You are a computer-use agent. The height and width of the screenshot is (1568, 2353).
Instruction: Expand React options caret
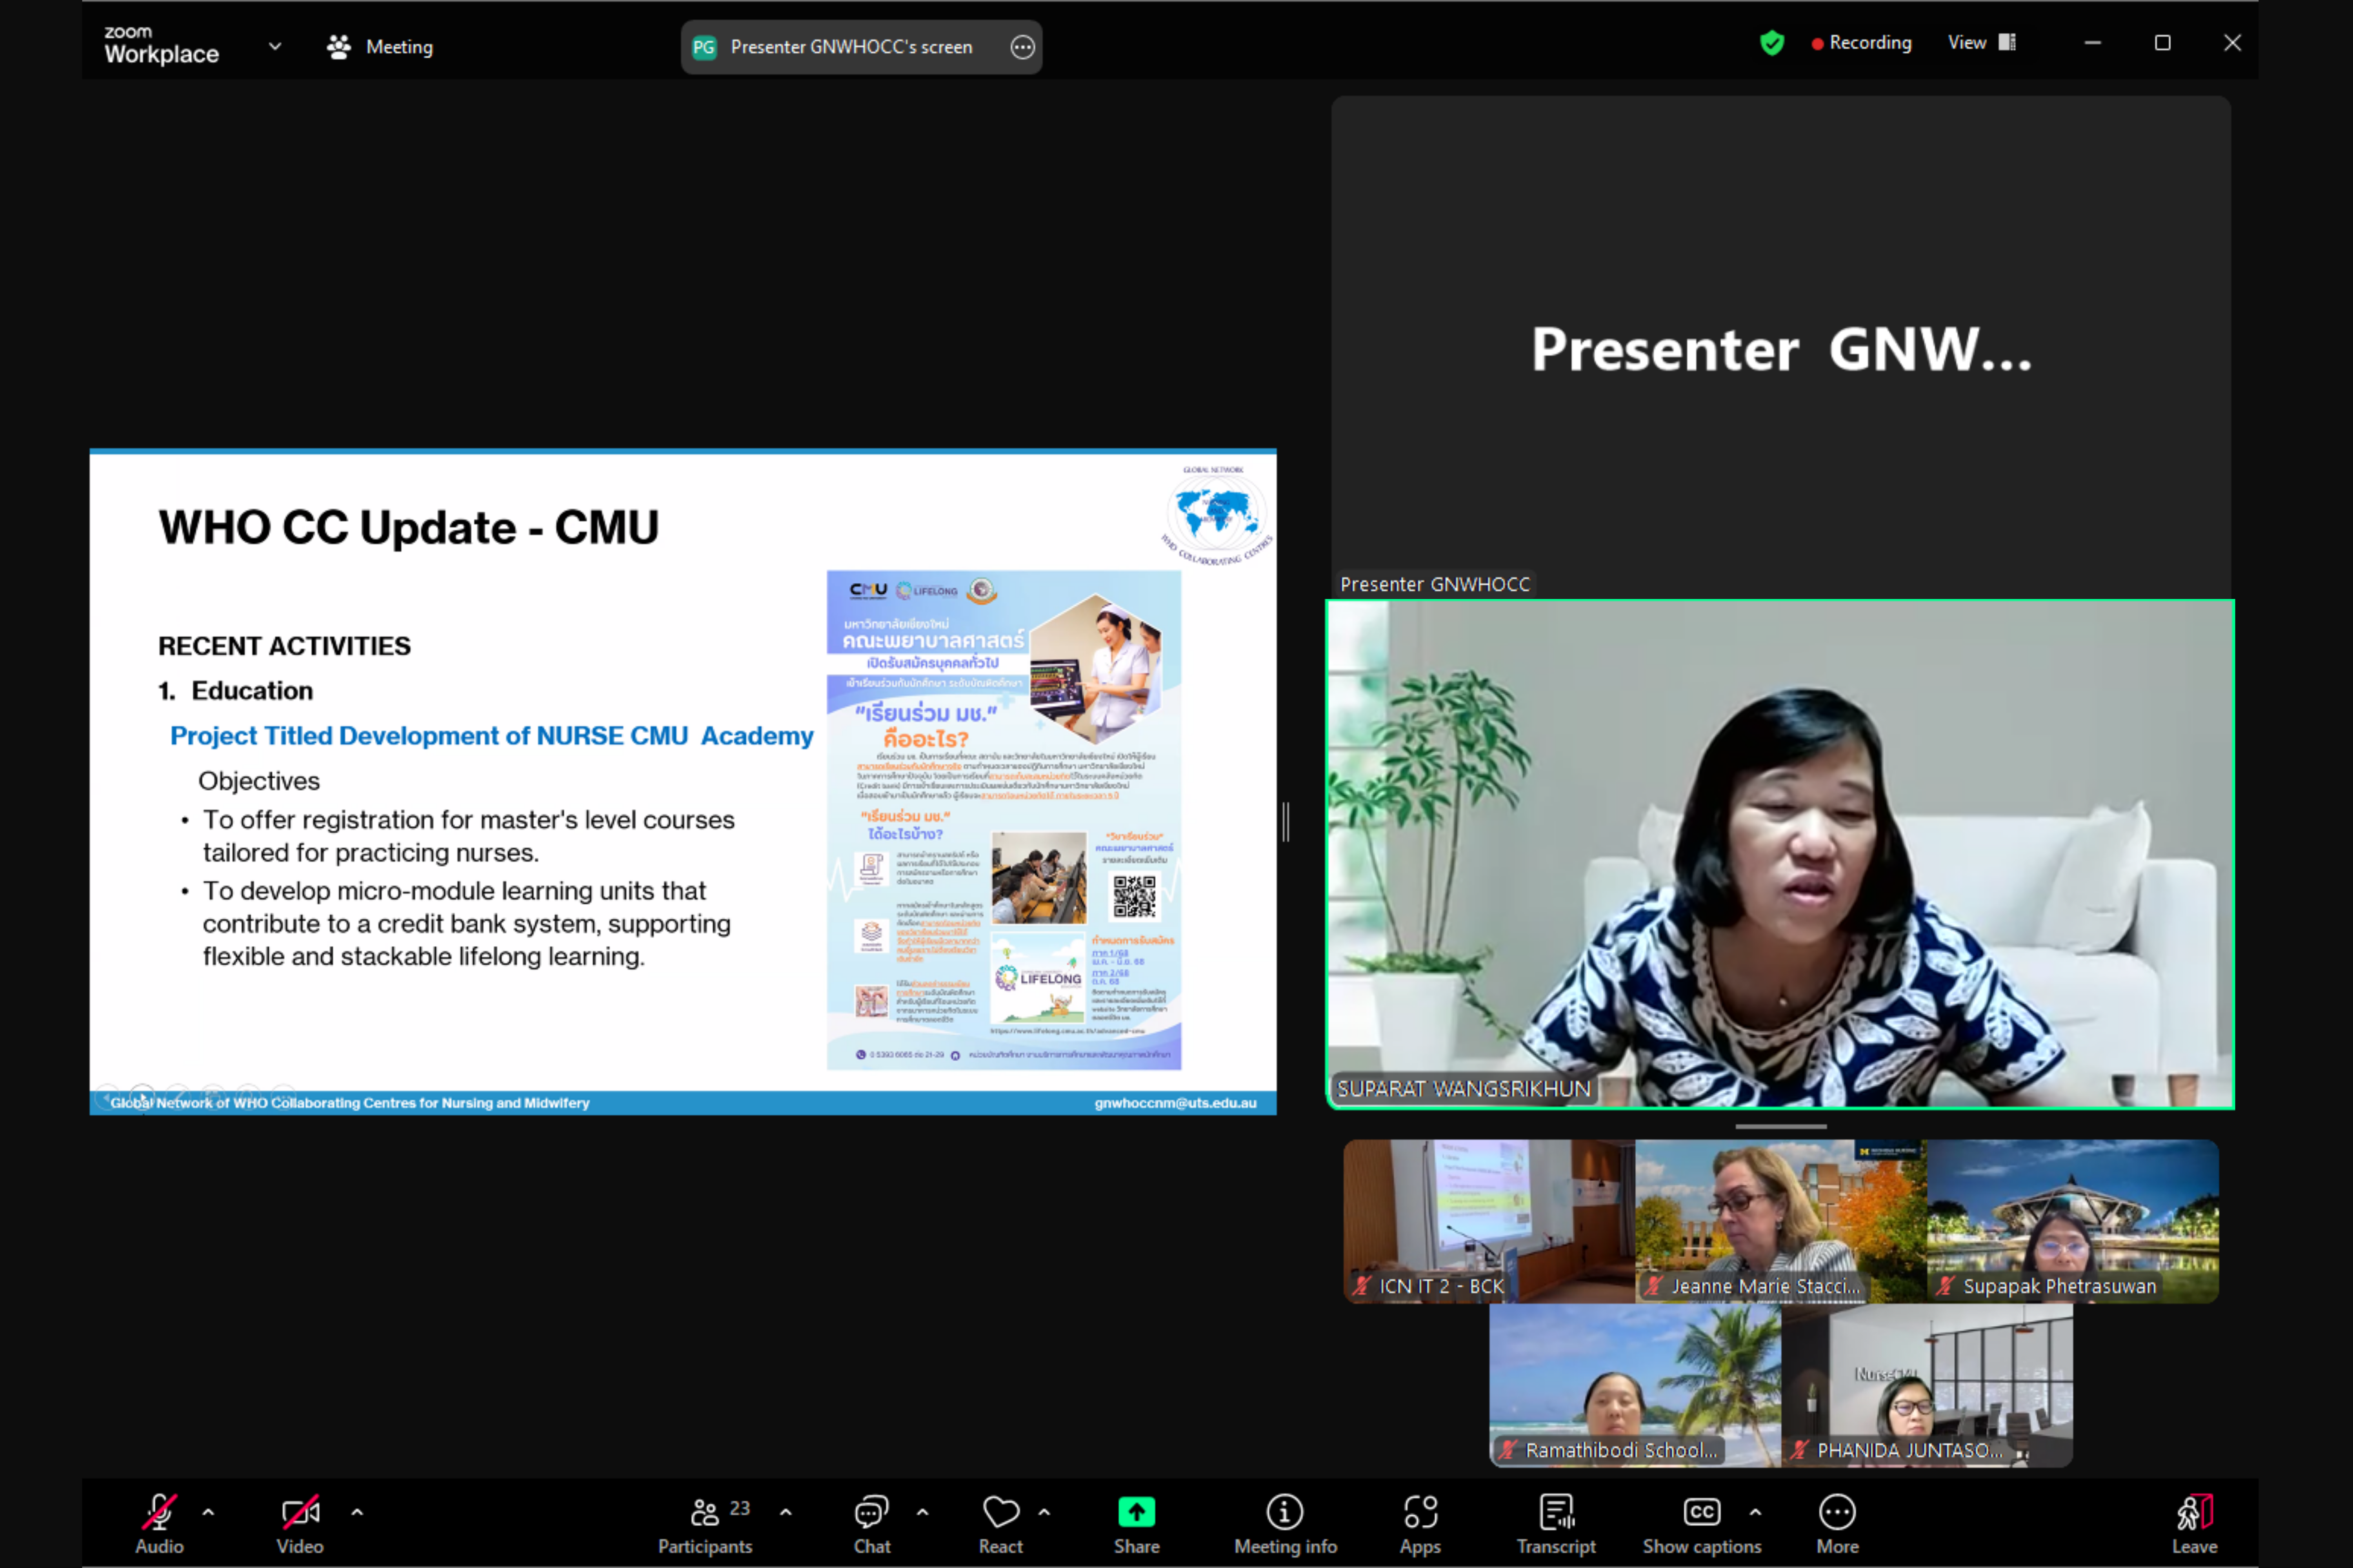point(1044,1512)
